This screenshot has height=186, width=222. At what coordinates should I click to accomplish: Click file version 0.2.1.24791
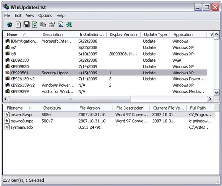pos(89,127)
